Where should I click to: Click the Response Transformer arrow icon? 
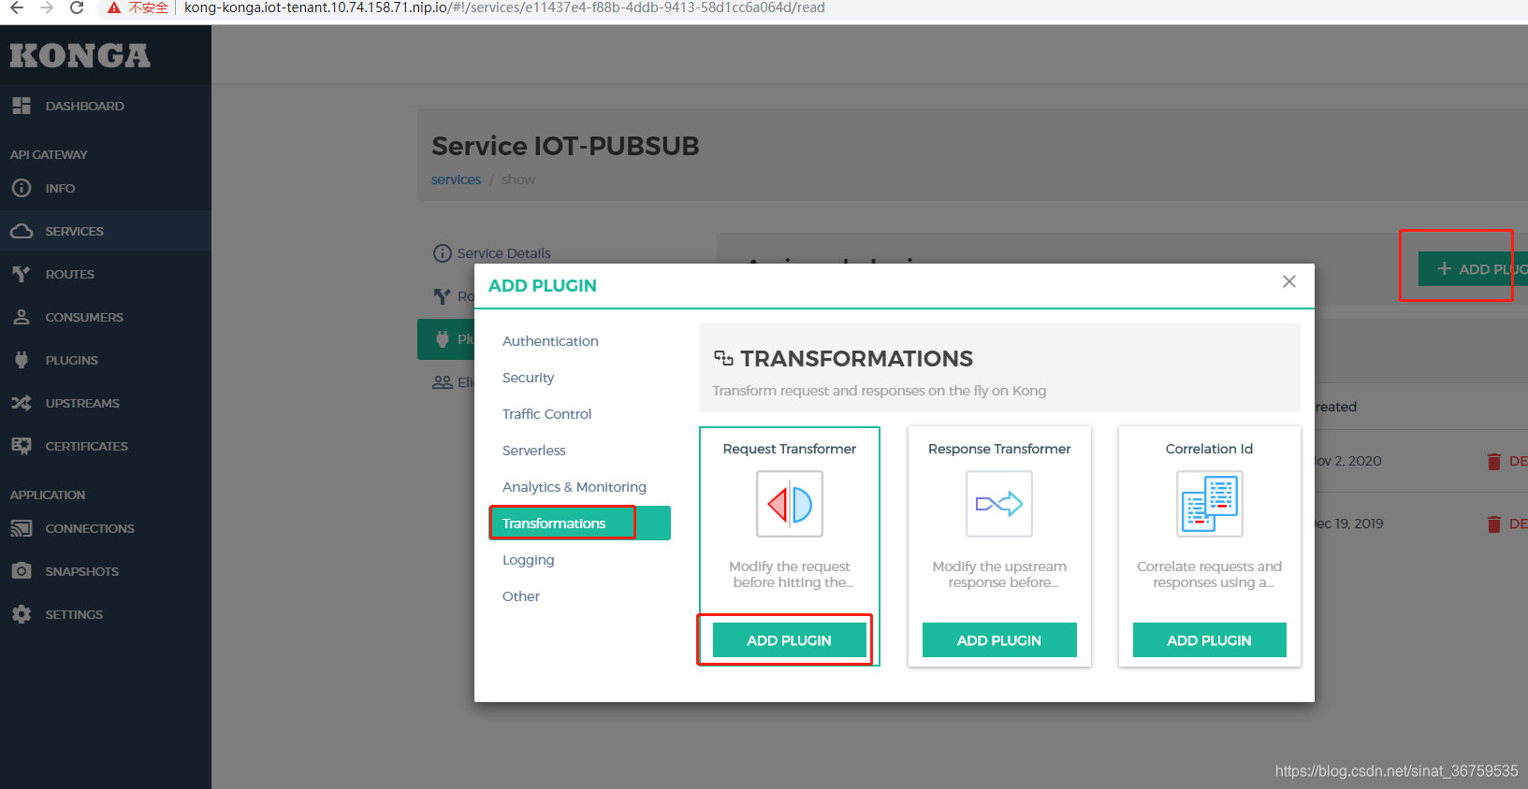999,504
